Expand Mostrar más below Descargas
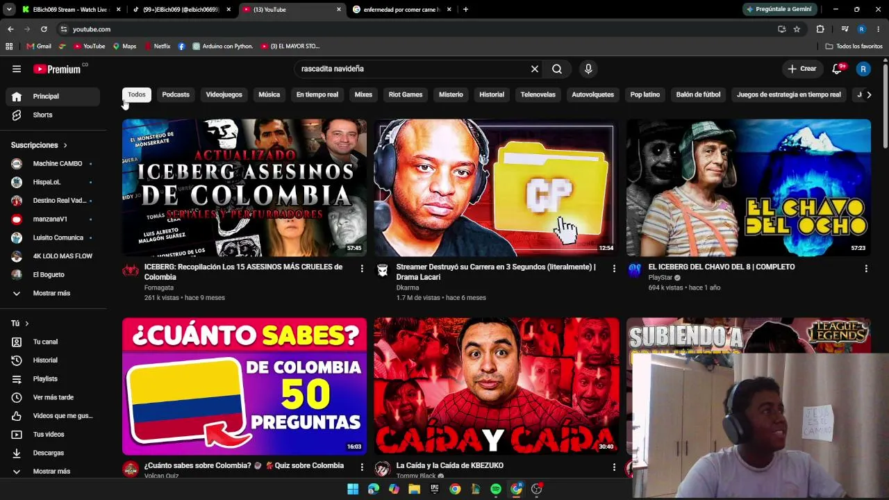 click(x=53, y=471)
